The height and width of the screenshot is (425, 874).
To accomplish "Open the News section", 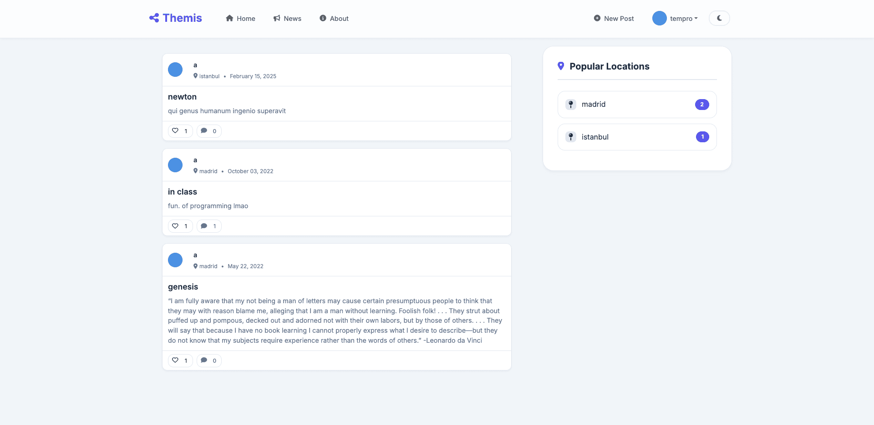I will tap(287, 19).
